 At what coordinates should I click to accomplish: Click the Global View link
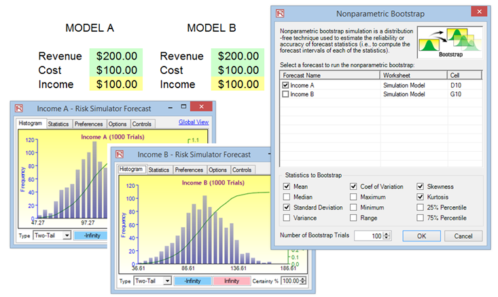(194, 122)
